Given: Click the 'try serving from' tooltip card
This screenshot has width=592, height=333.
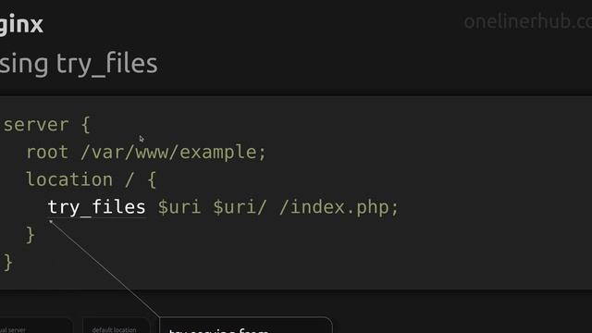Looking at the screenshot, I should tap(246, 326).
